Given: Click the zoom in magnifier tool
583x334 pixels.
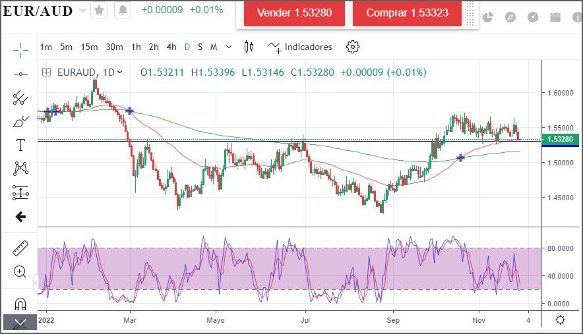Looking at the screenshot, I should click(20, 271).
